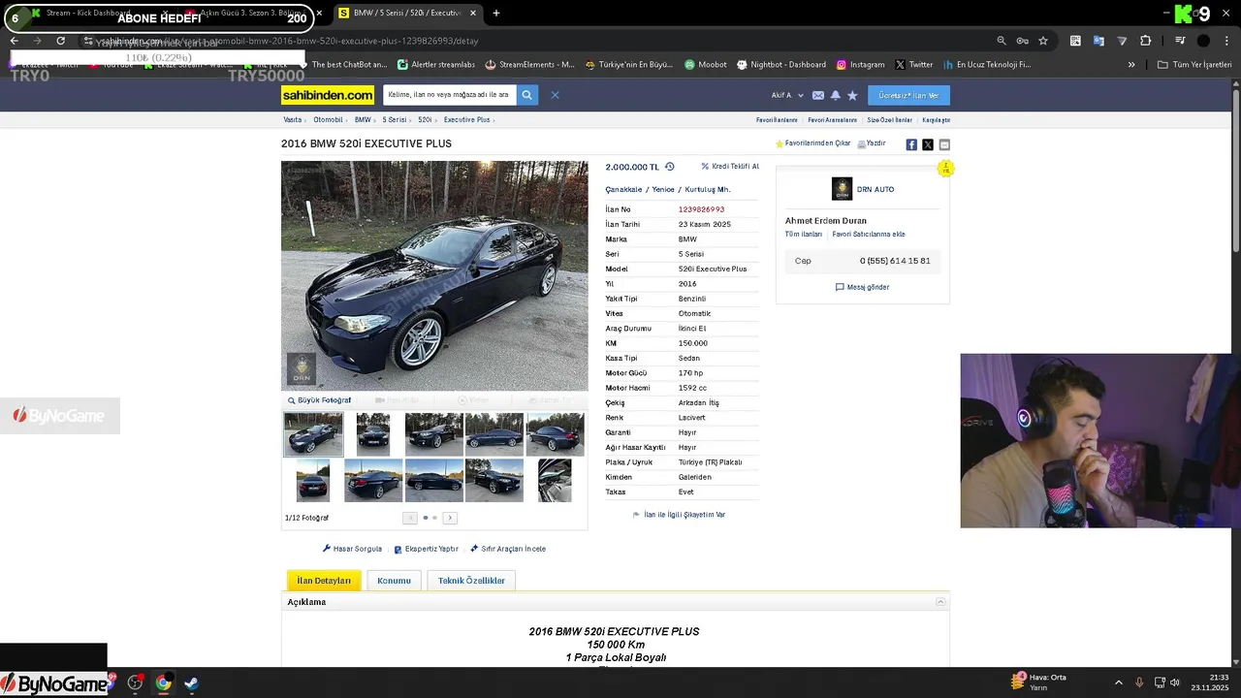The image size is (1241, 698).
Task: Go to previous photo page arrow
Action: coord(410,518)
